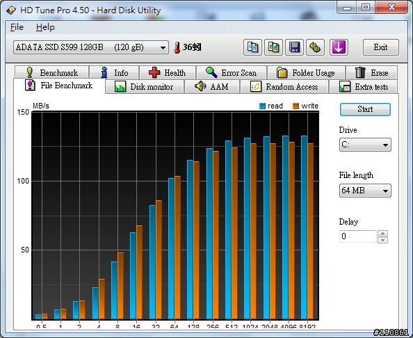This screenshot has width=413, height=338.
Task: Open the Help menu
Action: (45, 27)
